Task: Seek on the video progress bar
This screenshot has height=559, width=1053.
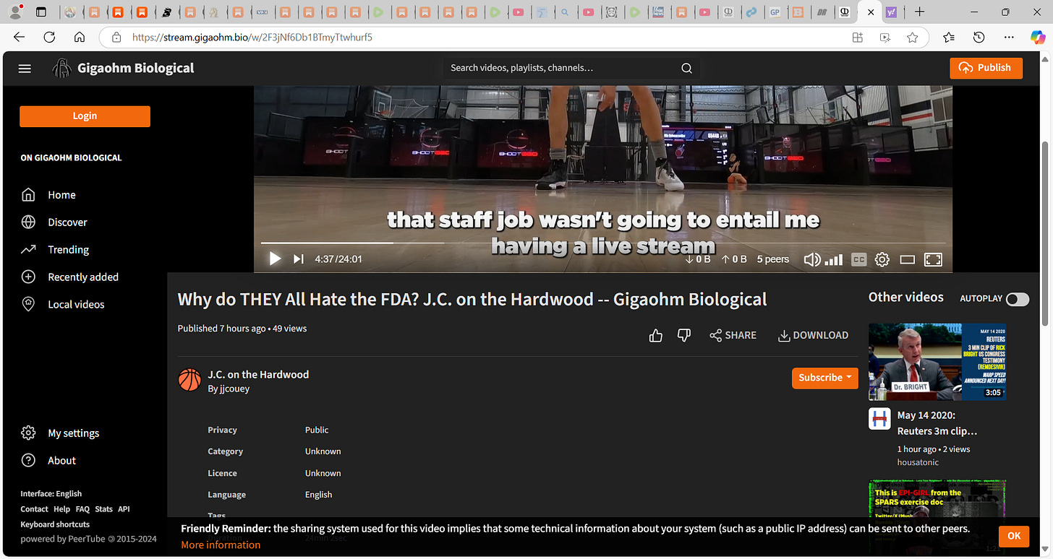Action: click(603, 243)
